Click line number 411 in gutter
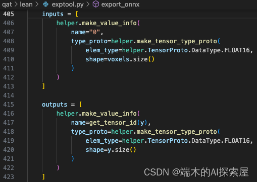 [x=9, y=68]
